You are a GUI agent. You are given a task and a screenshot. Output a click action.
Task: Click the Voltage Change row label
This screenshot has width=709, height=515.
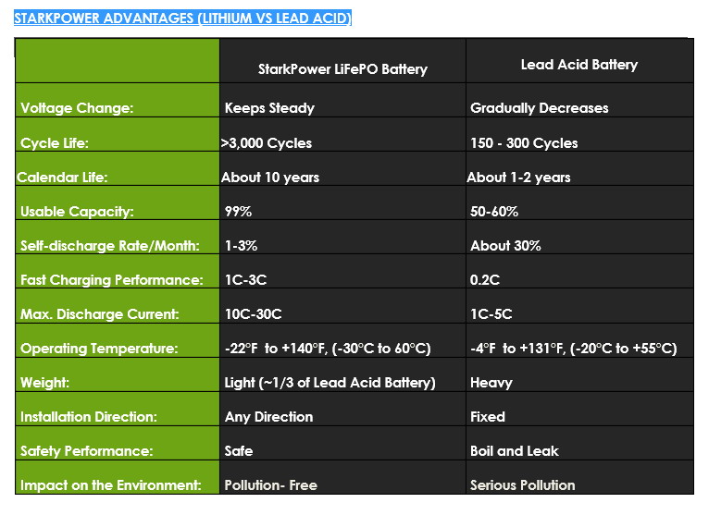point(77,108)
